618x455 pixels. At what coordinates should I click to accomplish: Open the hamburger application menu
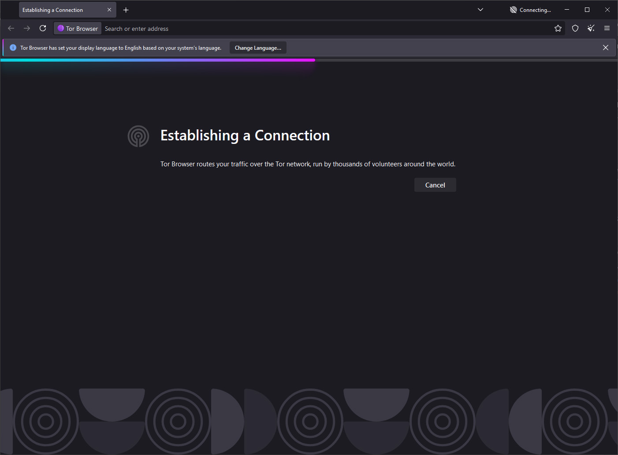[607, 28]
